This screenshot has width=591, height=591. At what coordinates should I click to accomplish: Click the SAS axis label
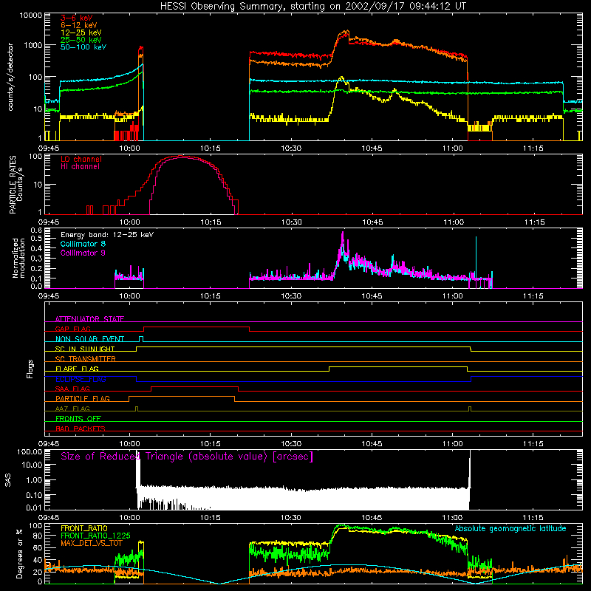pyautogui.click(x=8, y=480)
